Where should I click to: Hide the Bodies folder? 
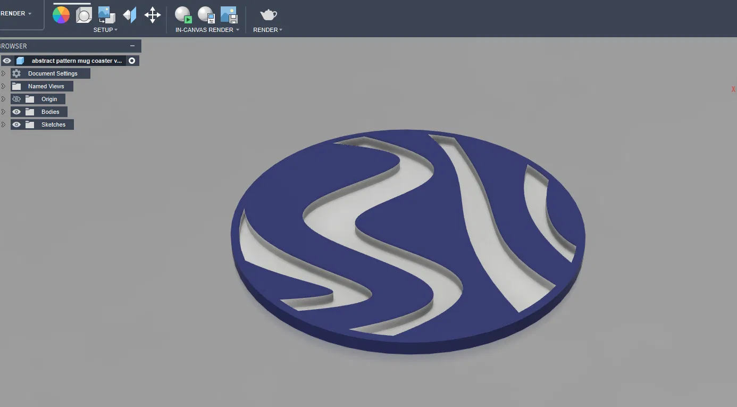pyautogui.click(x=16, y=112)
